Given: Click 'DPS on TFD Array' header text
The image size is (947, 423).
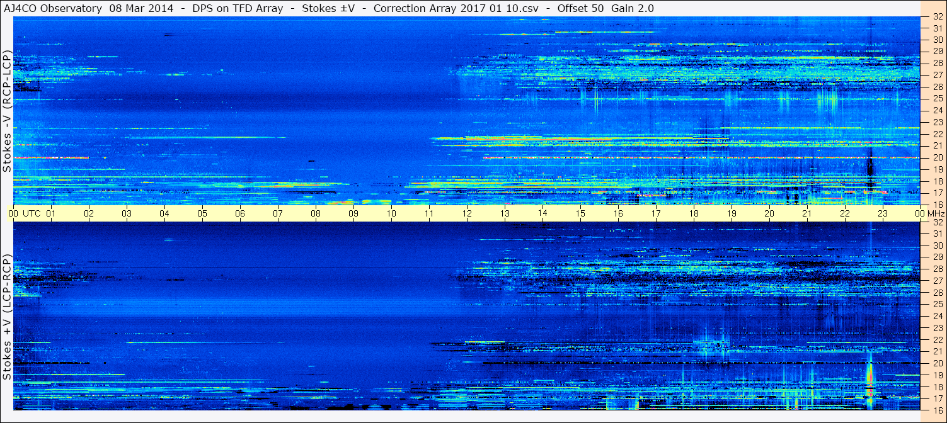Looking at the screenshot, I should (238, 9).
